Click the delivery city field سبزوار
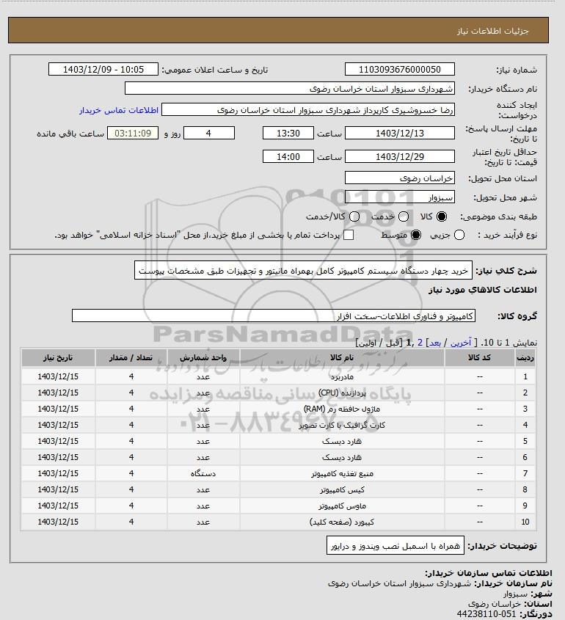The height and width of the screenshot is (620, 565). [x=400, y=197]
